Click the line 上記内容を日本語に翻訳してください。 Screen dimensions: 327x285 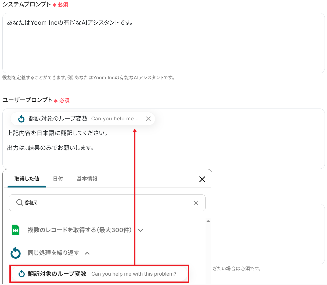pos(58,133)
